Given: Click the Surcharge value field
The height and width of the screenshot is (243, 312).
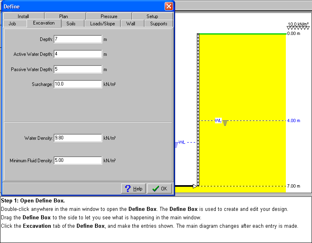Looking at the screenshot, I should (x=78, y=84).
